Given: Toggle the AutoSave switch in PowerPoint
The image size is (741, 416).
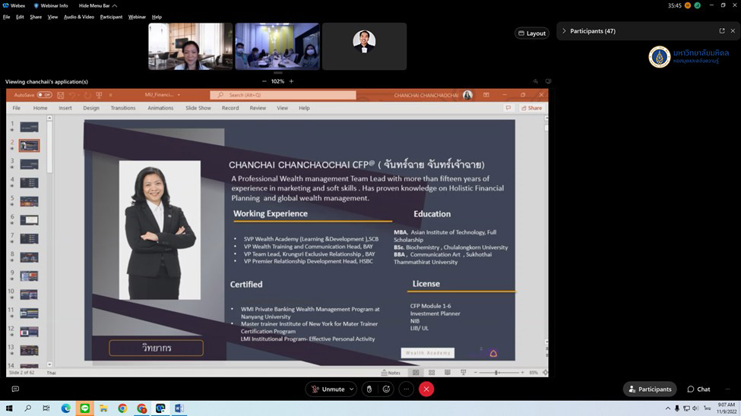Looking at the screenshot, I should [x=44, y=95].
